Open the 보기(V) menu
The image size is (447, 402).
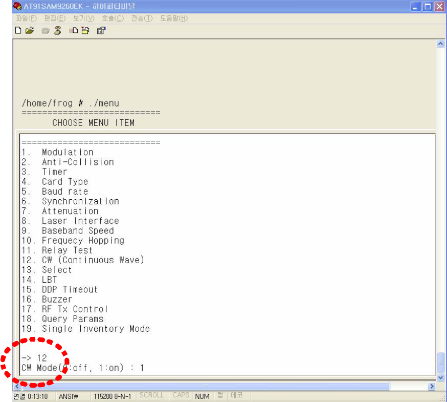[83, 18]
